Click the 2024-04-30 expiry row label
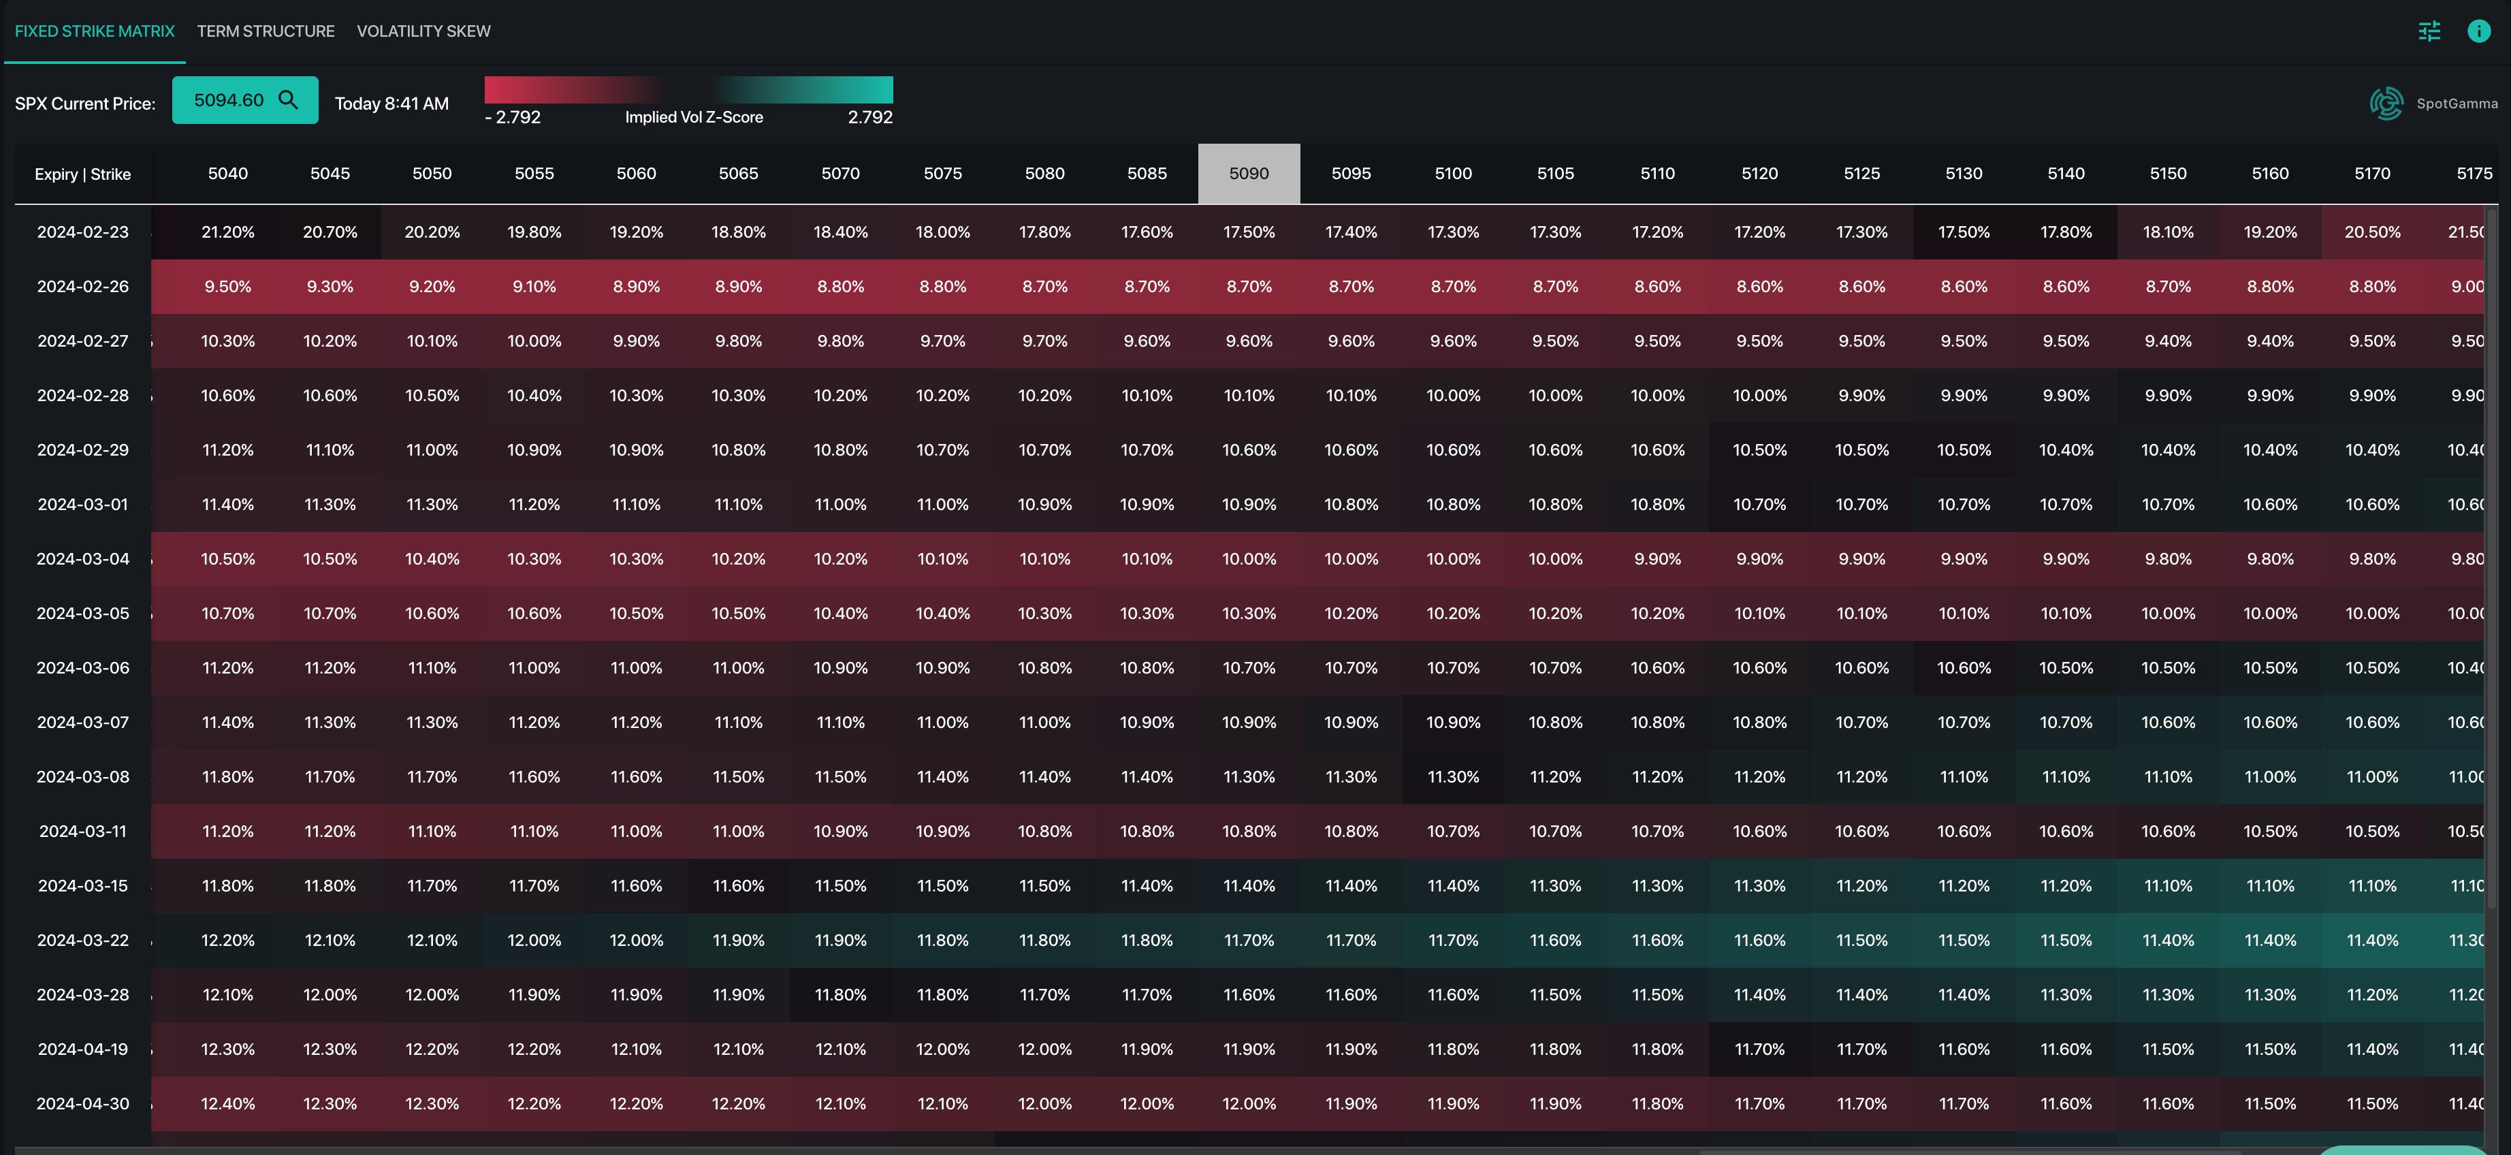2511x1155 pixels. 83,1103
